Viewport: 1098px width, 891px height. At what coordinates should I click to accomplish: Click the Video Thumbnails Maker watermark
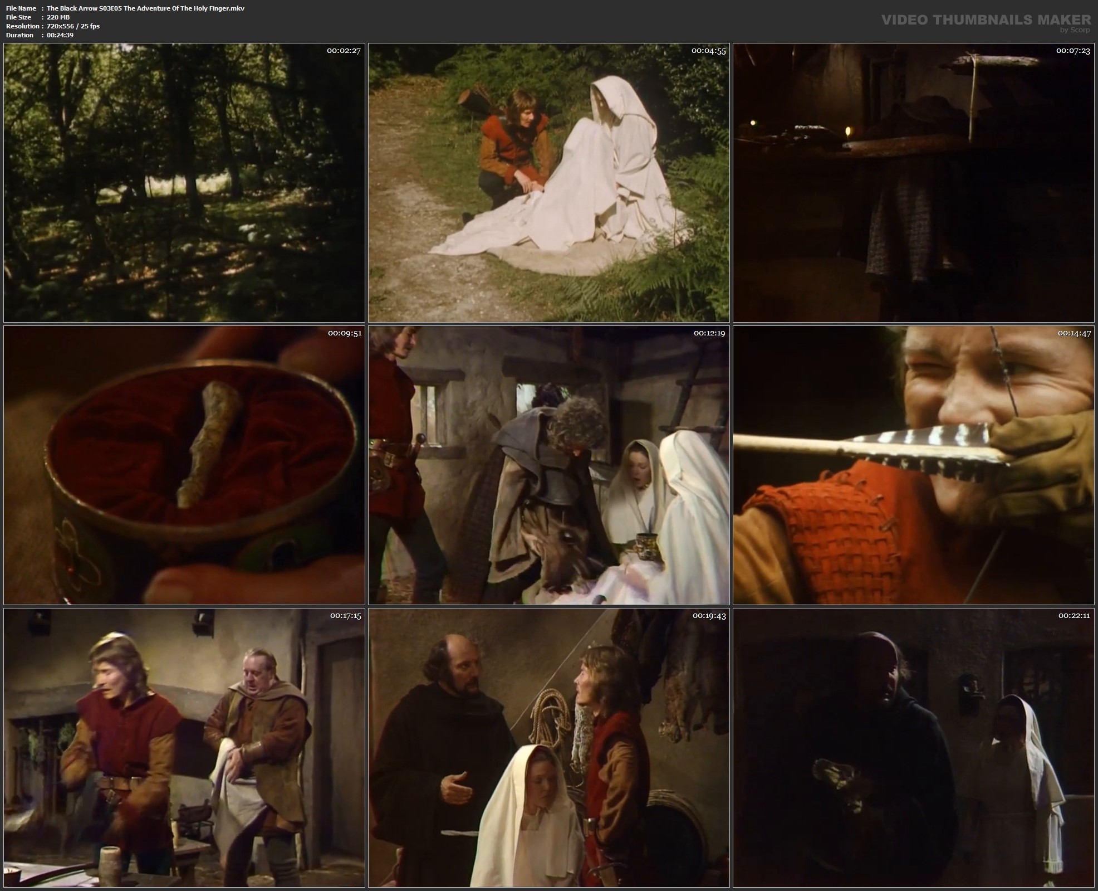[x=986, y=21]
